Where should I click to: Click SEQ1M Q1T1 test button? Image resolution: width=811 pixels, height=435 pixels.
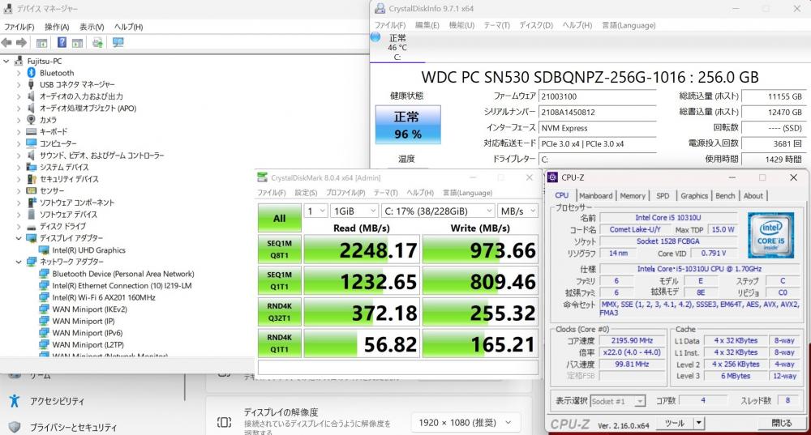[x=279, y=280]
